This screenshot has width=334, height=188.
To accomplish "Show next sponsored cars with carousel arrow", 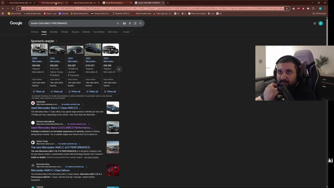I will (119, 69).
